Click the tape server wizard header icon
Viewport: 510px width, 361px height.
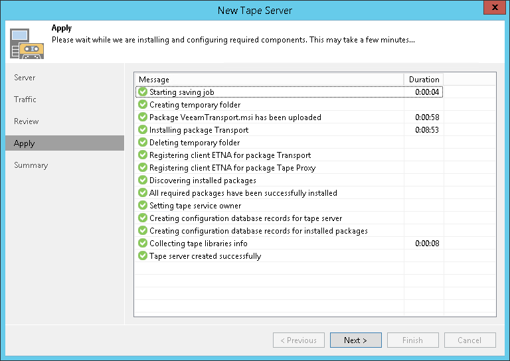coord(27,42)
